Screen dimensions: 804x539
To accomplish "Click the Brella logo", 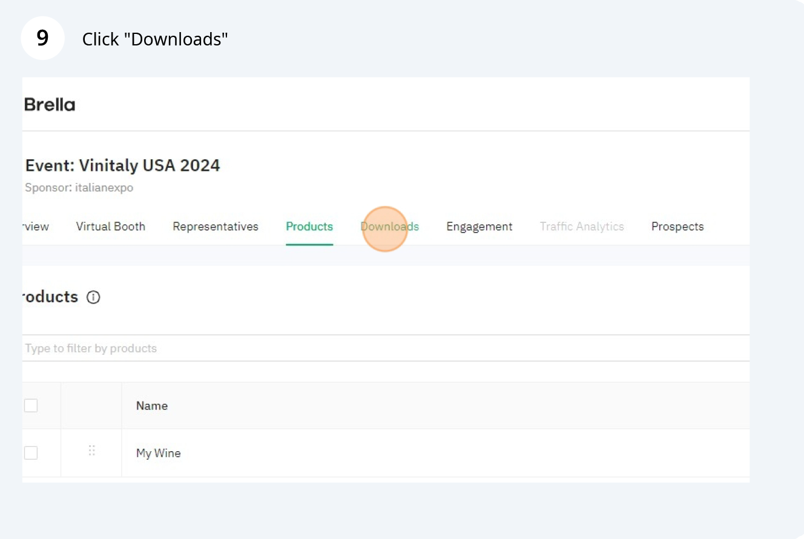I will 50,105.
